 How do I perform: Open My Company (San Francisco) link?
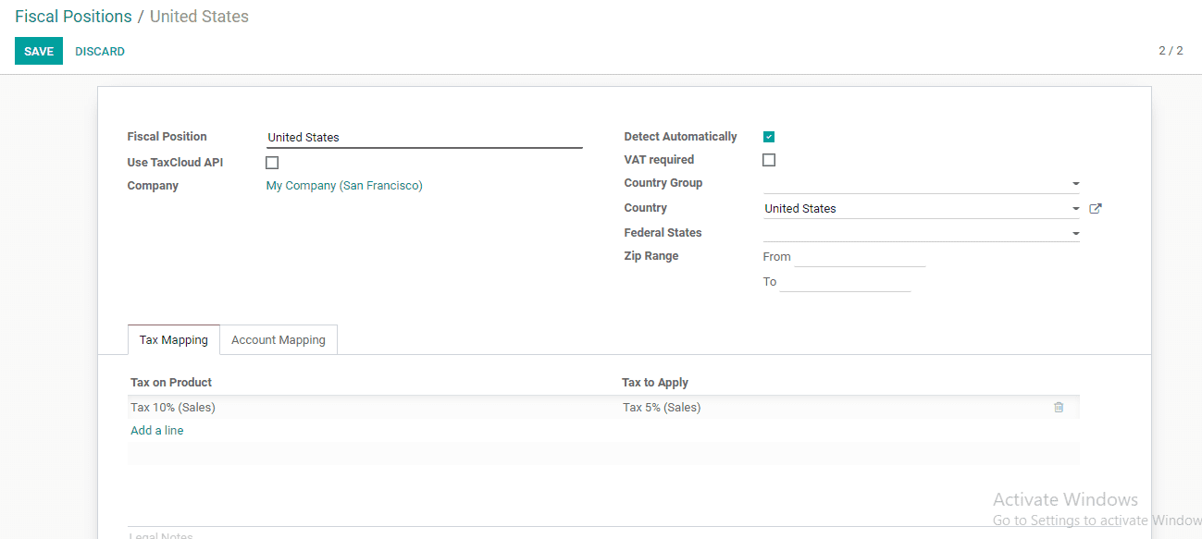pos(344,186)
